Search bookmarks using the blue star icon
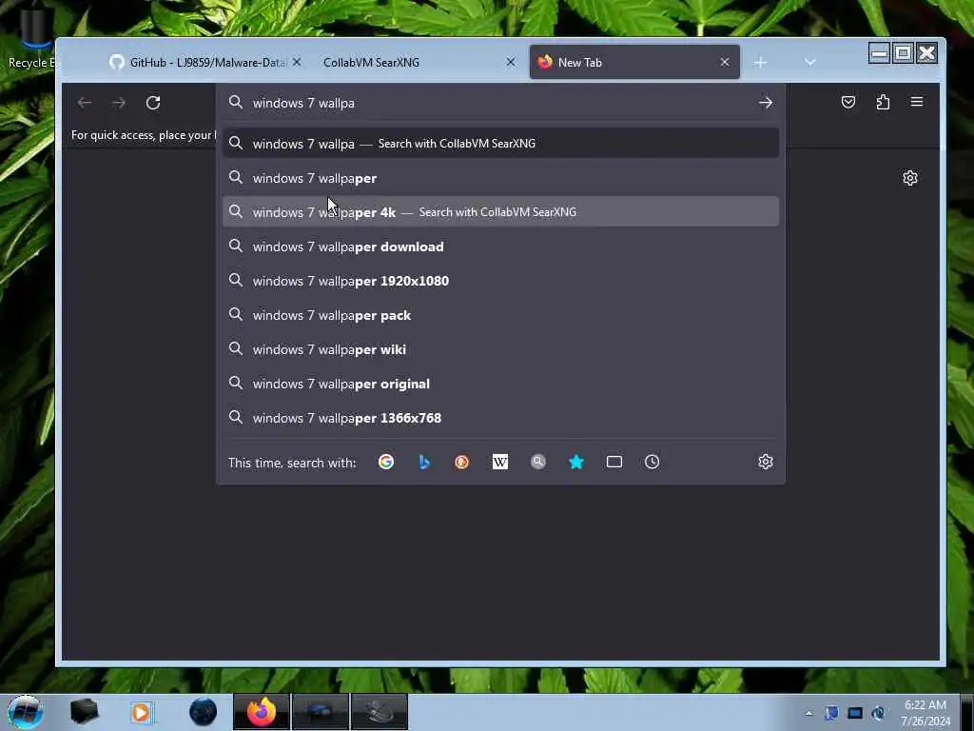974x731 pixels. pyautogui.click(x=576, y=462)
